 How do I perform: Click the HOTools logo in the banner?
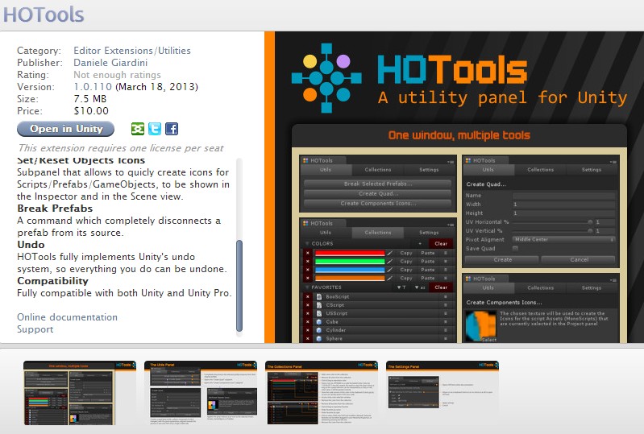point(326,77)
